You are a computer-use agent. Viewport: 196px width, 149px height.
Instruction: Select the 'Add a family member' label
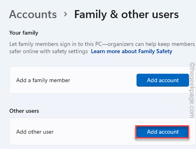coord(43,80)
